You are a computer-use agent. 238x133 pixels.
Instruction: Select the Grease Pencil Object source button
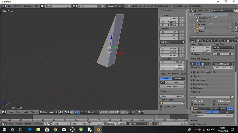coord(178,78)
